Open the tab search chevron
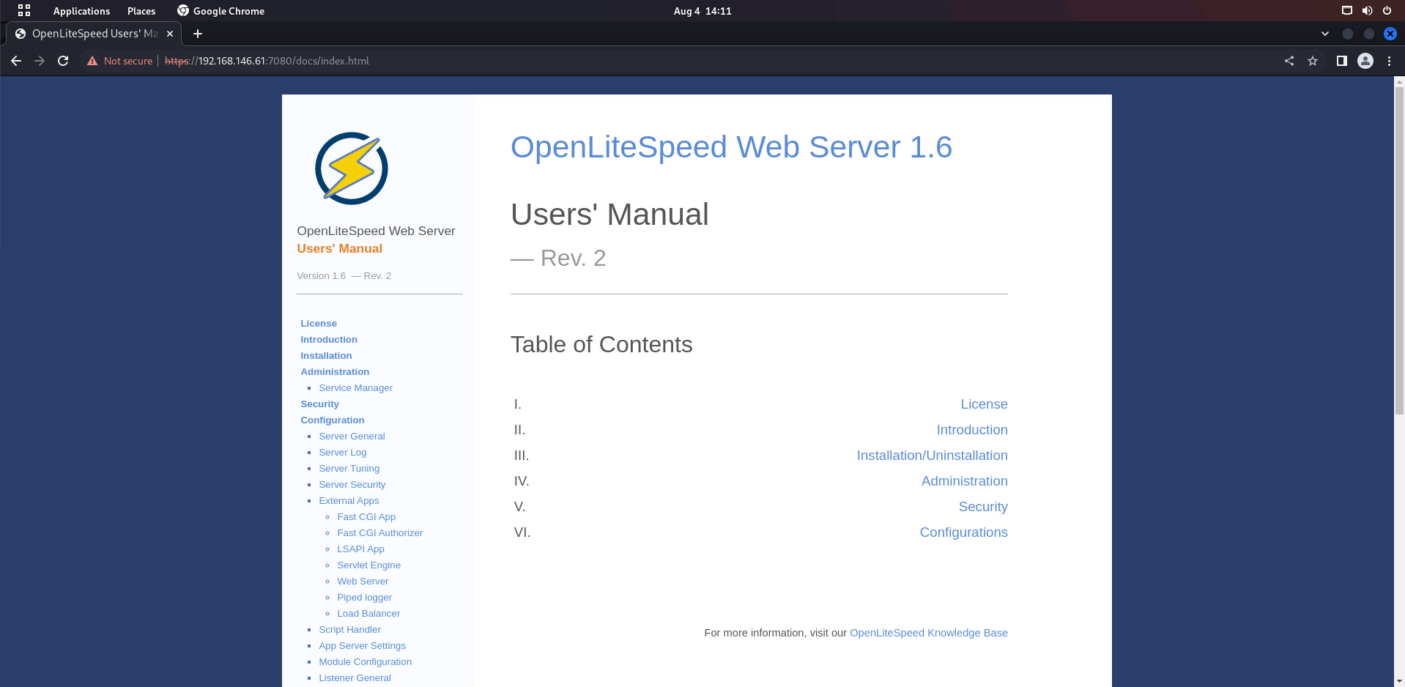 [1324, 34]
